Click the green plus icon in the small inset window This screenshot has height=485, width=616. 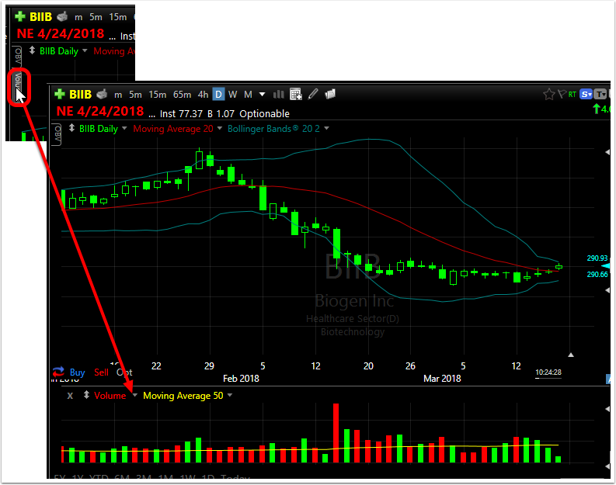click(x=20, y=16)
